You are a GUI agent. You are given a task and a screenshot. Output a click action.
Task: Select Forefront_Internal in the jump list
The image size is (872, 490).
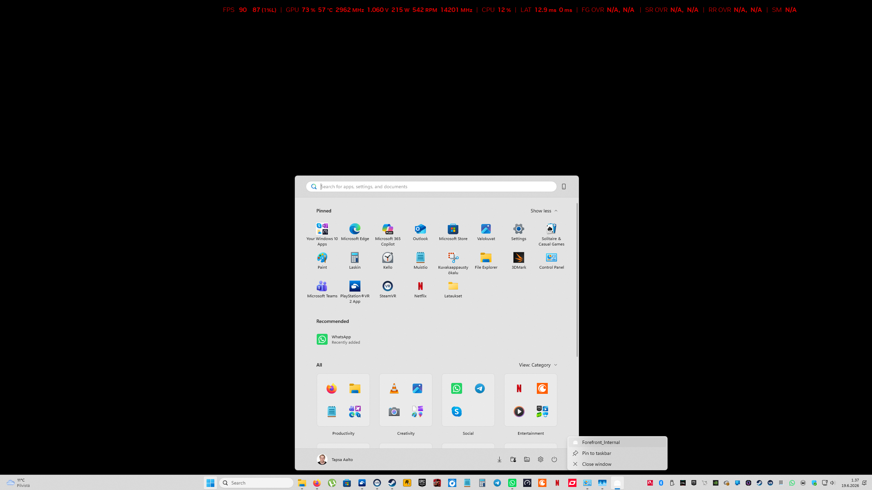[617, 442]
